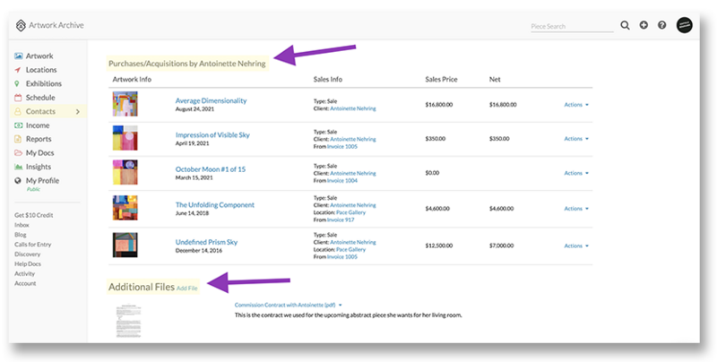
Task: Open the help question mark icon
Action: click(x=661, y=26)
